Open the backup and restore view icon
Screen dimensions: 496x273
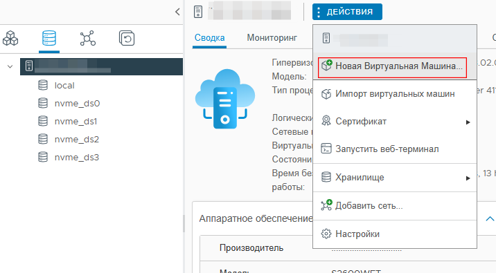(127, 39)
